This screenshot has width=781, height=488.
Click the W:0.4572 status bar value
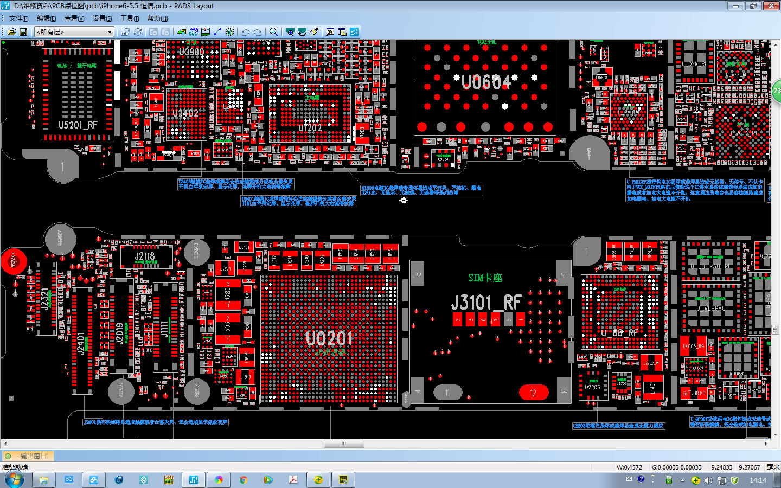pyautogui.click(x=629, y=467)
